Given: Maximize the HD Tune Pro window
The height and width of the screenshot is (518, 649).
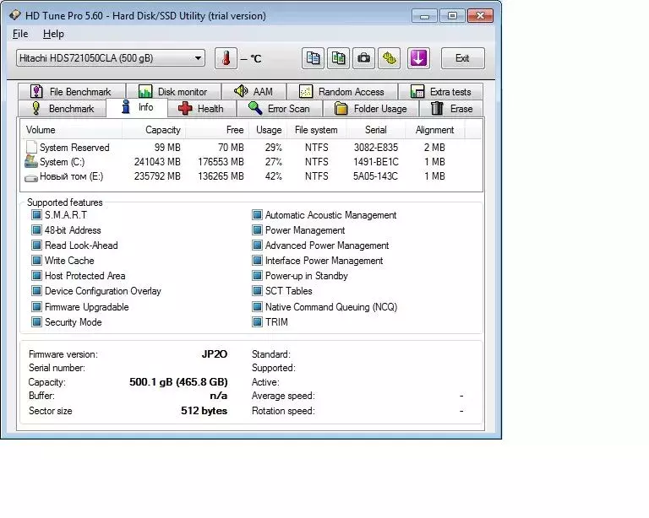Looking at the screenshot, I should pos(452,16).
